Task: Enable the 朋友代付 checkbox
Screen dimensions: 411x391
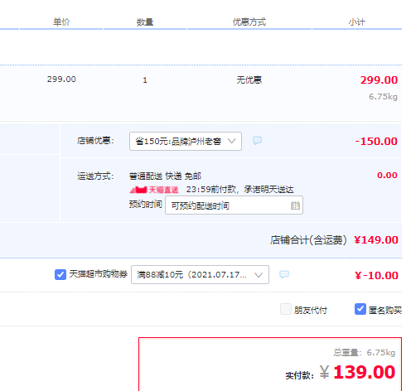Action: click(x=286, y=309)
